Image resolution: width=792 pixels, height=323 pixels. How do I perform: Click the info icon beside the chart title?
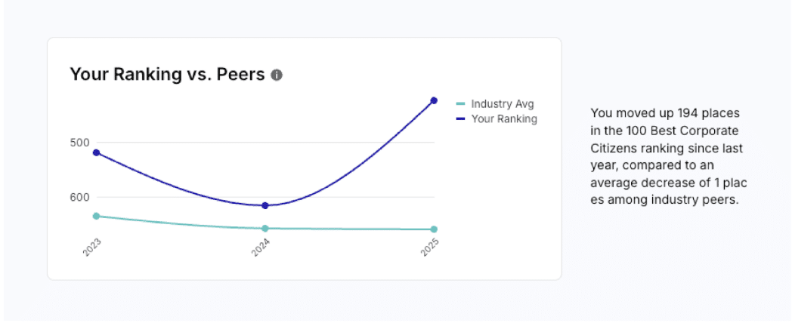click(x=277, y=75)
